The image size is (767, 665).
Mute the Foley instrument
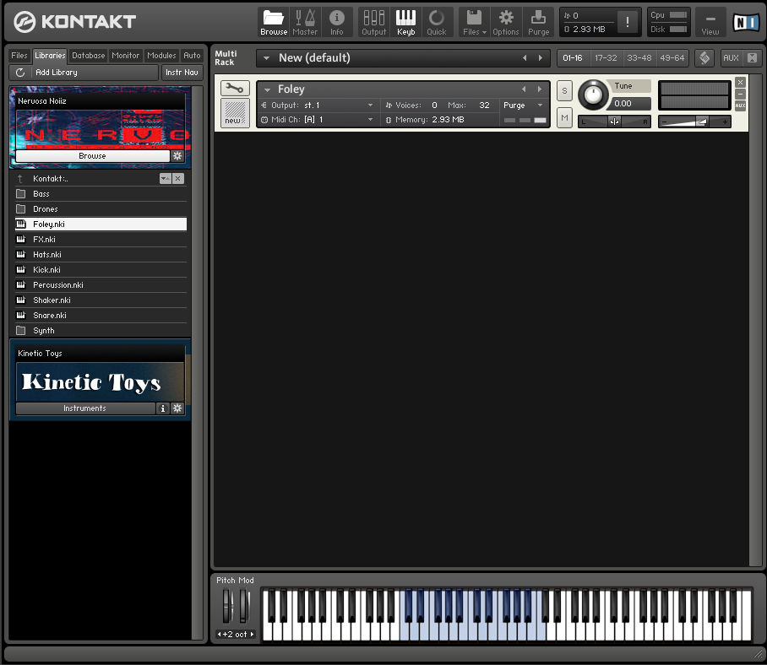[x=564, y=118]
